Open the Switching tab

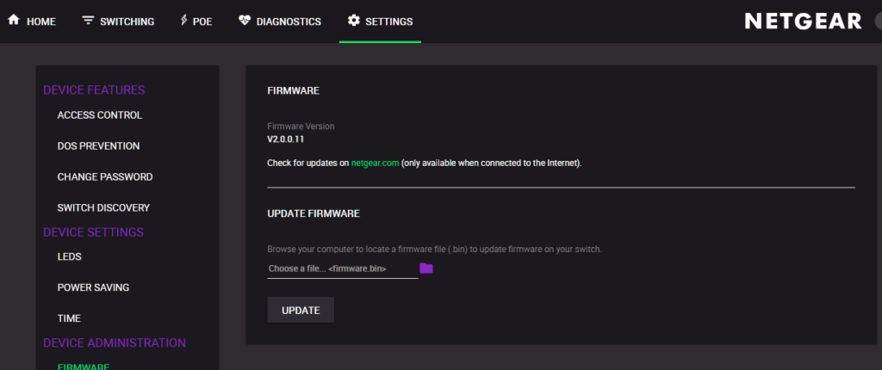(118, 22)
